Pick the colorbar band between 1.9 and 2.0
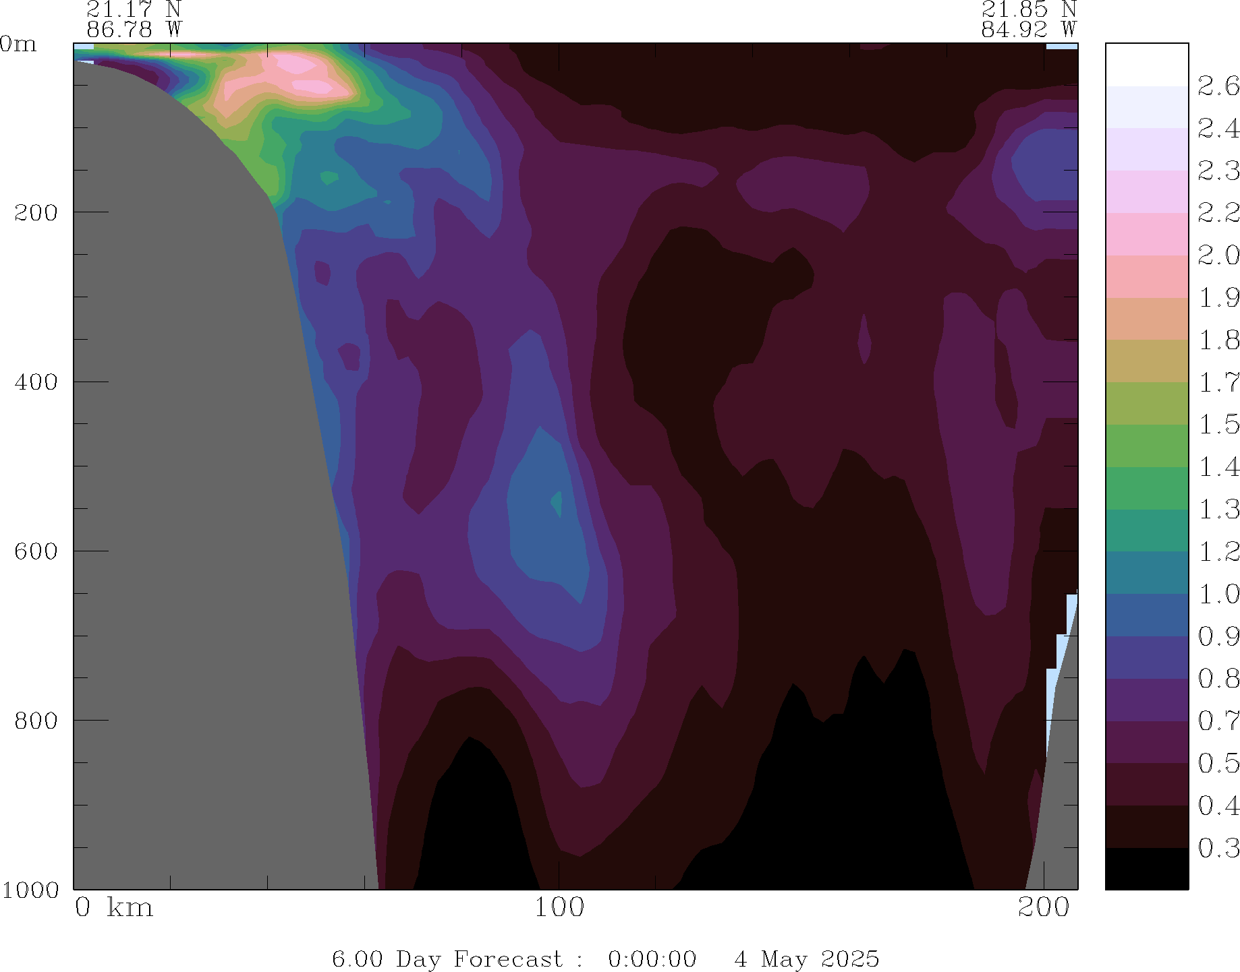 [1146, 276]
